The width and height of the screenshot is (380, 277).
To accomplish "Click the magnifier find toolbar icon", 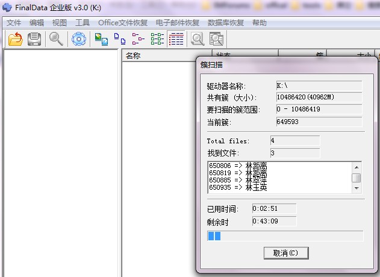I will point(56,39).
